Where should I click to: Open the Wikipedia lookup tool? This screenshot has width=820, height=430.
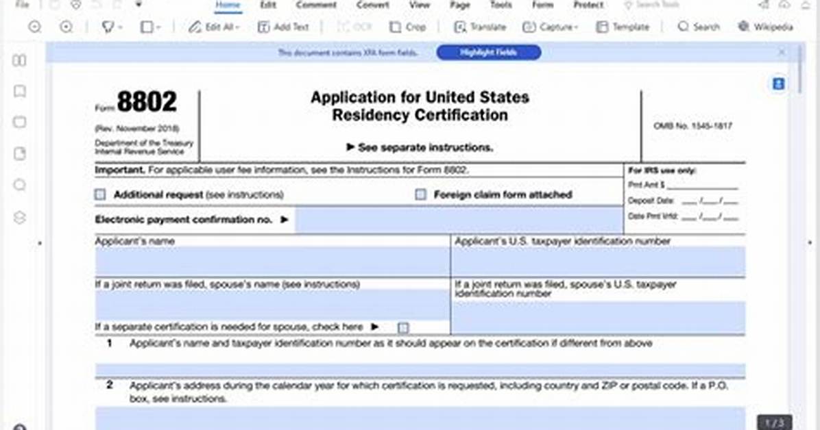click(x=765, y=27)
